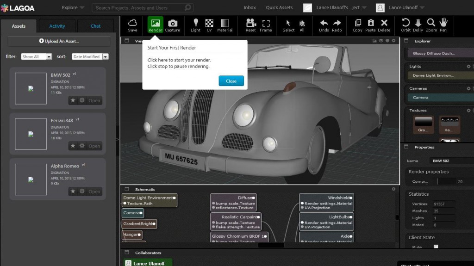
Task: Open the sort Date Modified dropdown
Action: click(90, 56)
